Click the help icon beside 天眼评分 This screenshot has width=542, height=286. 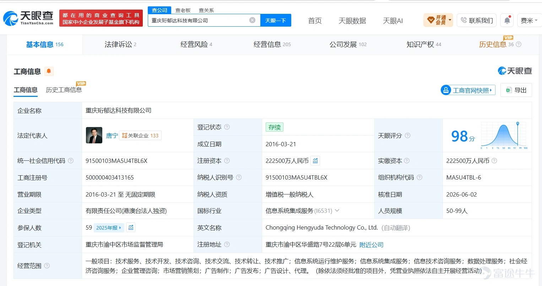[x=408, y=136]
